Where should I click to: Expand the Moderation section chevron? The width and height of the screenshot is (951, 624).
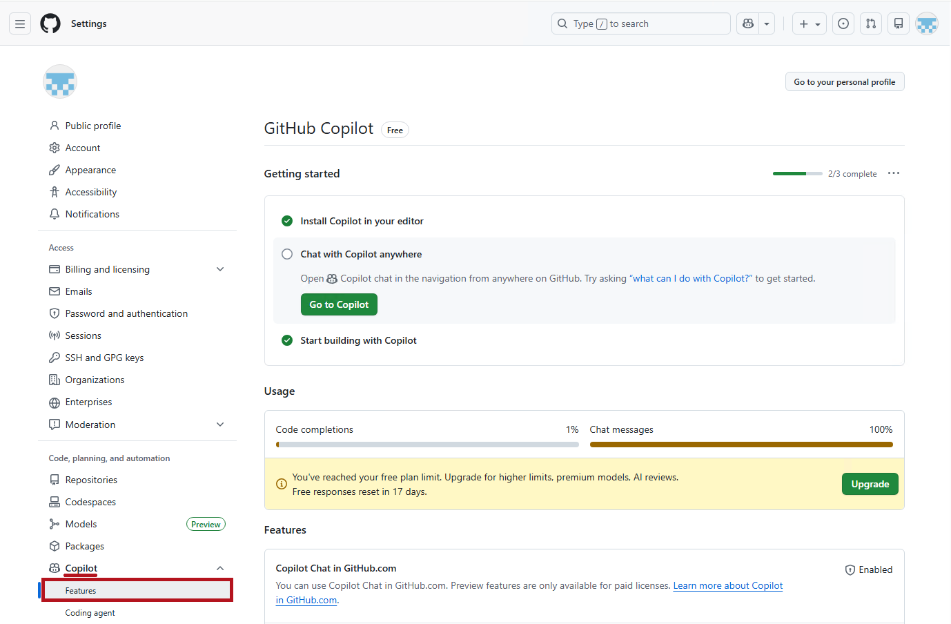(220, 425)
